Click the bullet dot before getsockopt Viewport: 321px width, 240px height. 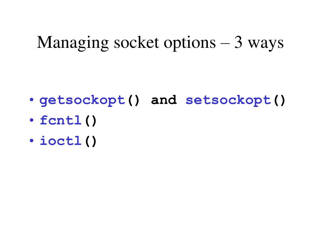click(31, 100)
